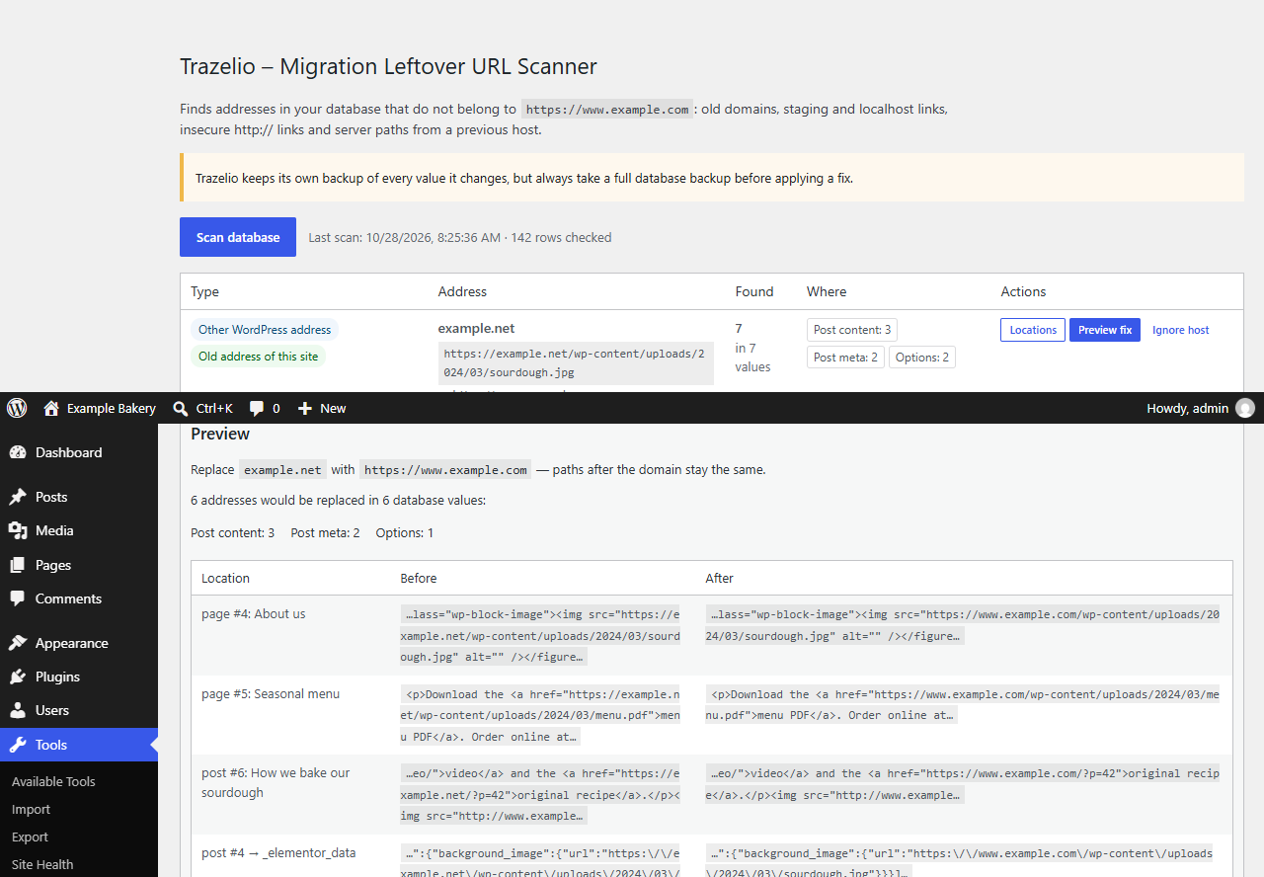Click page #4: About us location

click(x=254, y=613)
